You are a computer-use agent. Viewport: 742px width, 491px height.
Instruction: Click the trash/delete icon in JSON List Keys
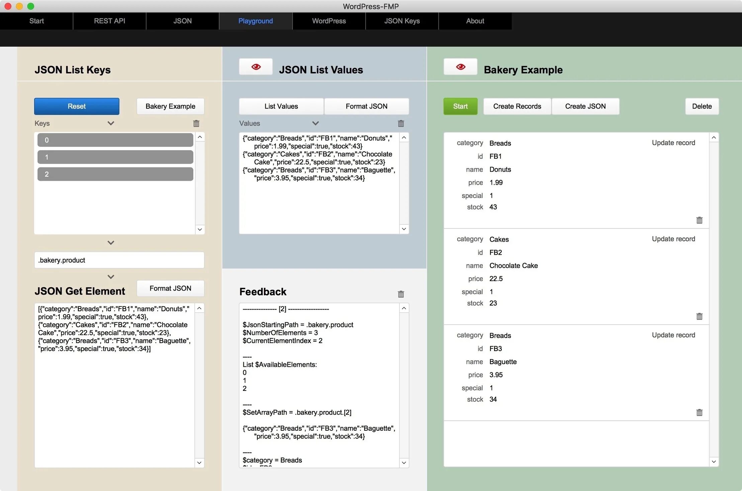pyautogui.click(x=196, y=123)
